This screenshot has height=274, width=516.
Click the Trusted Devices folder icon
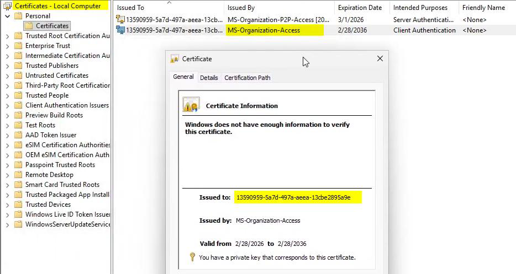coord(18,205)
